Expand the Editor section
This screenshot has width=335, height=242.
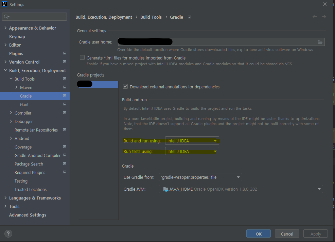[5, 45]
